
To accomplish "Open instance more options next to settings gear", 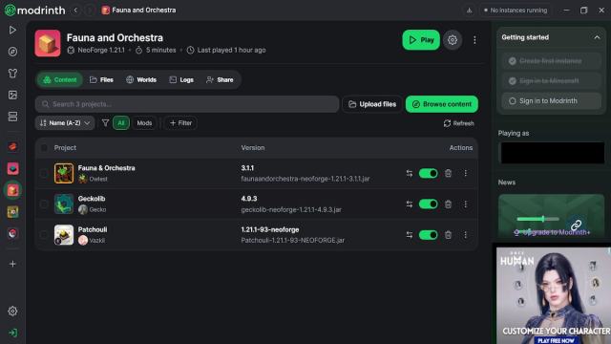I will 474,40.
